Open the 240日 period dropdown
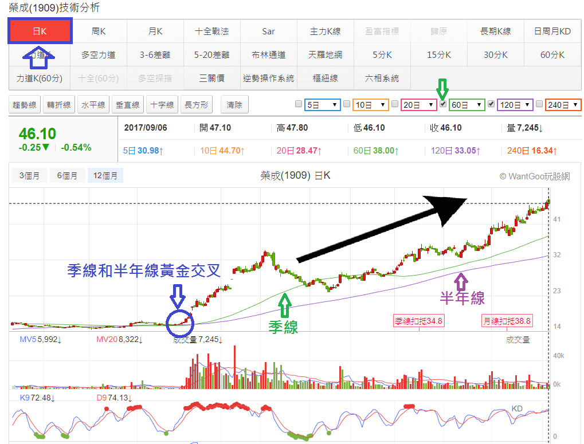Image resolution: width=584 pixels, height=444 pixels. [x=563, y=104]
